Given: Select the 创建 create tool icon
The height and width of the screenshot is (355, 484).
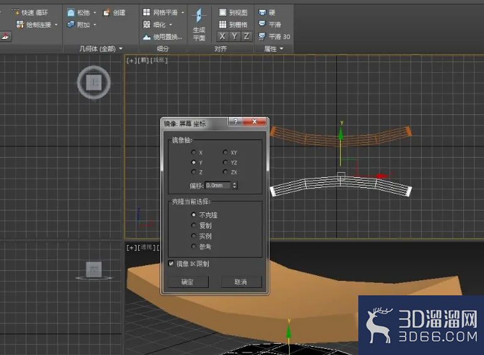Looking at the screenshot, I should pos(106,13).
